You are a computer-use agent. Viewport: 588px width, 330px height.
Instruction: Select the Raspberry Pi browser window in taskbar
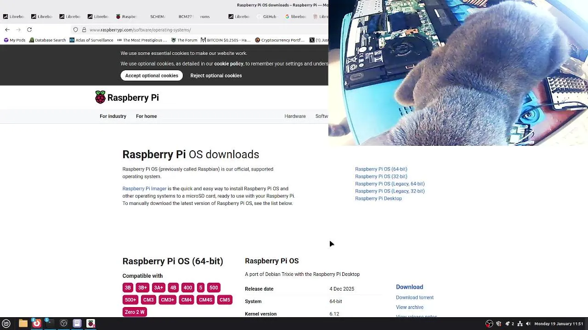click(91, 324)
